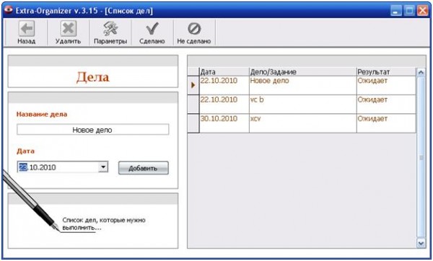Viewport: 433px width, 261px height.
Task: Select the Ожидает result of the xcv row
Action: pos(386,123)
